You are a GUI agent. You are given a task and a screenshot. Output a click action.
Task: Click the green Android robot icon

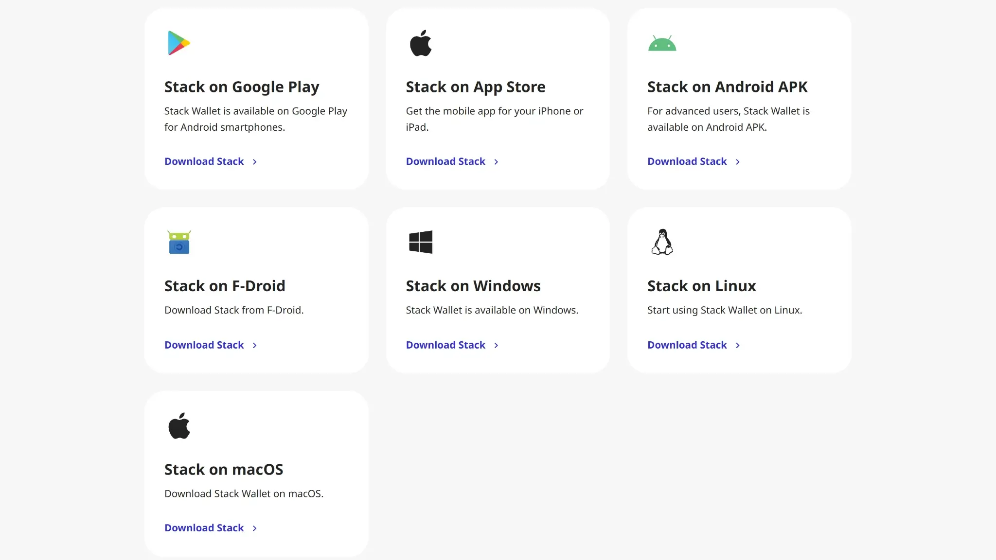point(662,43)
